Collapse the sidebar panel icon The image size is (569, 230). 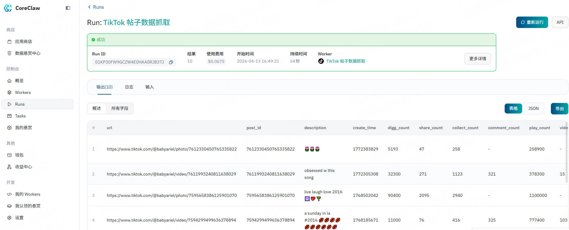[x=68, y=8]
